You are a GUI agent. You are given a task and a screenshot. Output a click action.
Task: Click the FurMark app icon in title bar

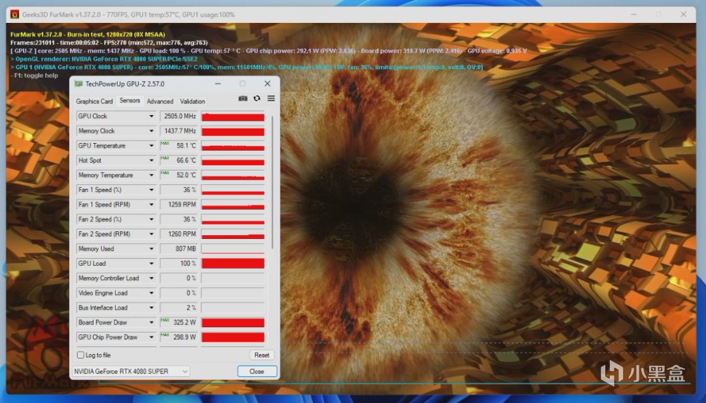[x=15, y=14]
